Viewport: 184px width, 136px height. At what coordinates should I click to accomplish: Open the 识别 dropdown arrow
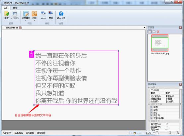[x=34, y=21]
